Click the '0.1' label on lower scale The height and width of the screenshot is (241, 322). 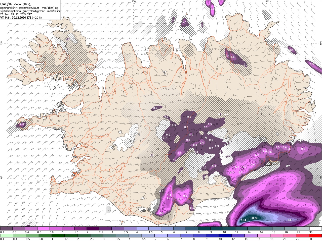point(2,239)
